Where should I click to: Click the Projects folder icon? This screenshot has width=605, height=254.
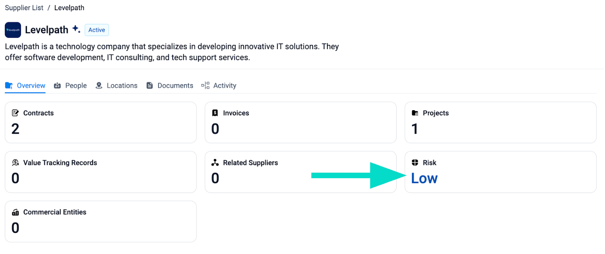(415, 113)
